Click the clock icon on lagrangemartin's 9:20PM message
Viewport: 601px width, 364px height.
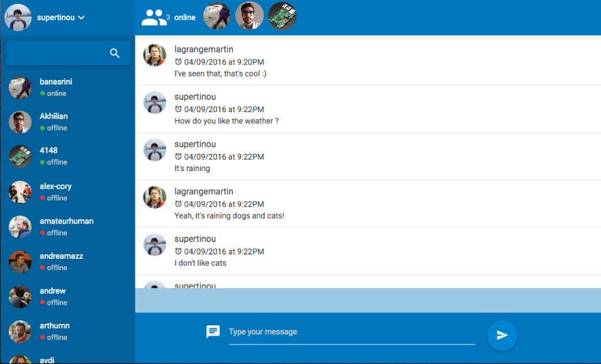(178, 62)
